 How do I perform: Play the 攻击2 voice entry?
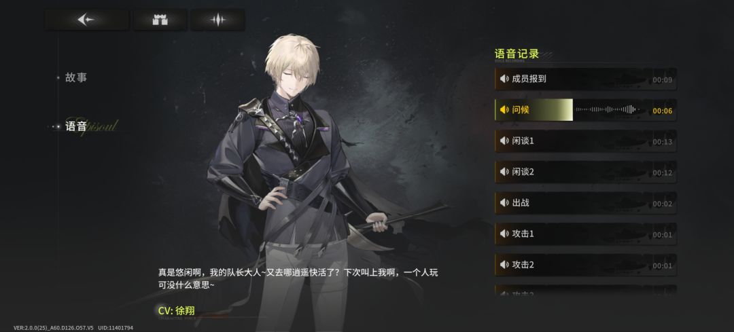(586, 265)
